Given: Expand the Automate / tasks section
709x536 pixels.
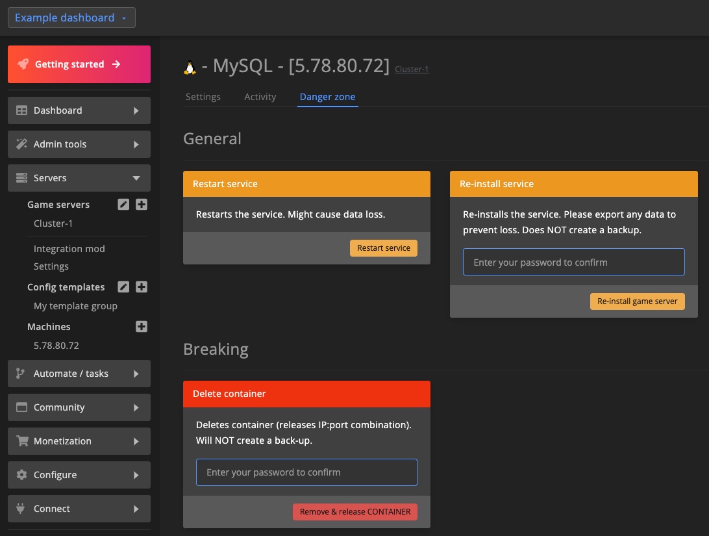Looking at the screenshot, I should tap(79, 374).
